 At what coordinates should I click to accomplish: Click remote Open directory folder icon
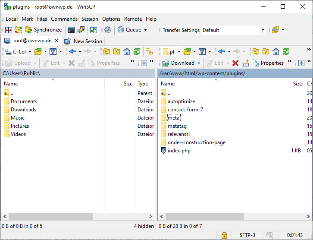coord(187,51)
